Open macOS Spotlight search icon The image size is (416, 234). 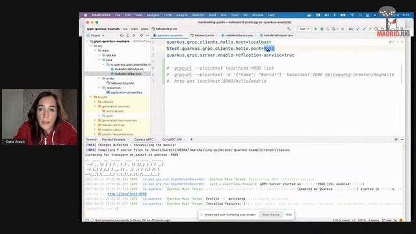pos(360,15)
